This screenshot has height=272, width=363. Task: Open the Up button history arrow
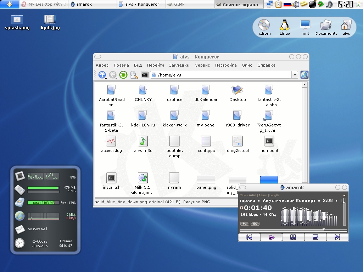(106, 79)
